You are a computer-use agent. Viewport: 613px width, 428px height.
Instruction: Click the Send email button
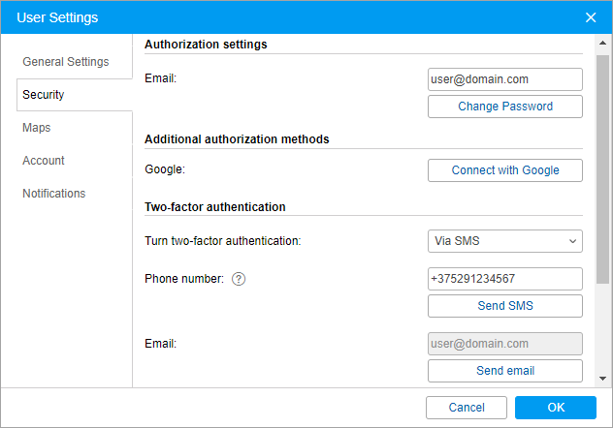click(x=504, y=371)
